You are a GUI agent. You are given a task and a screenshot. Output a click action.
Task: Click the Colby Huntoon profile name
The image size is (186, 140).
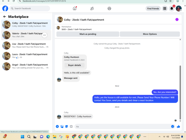tap(71, 57)
